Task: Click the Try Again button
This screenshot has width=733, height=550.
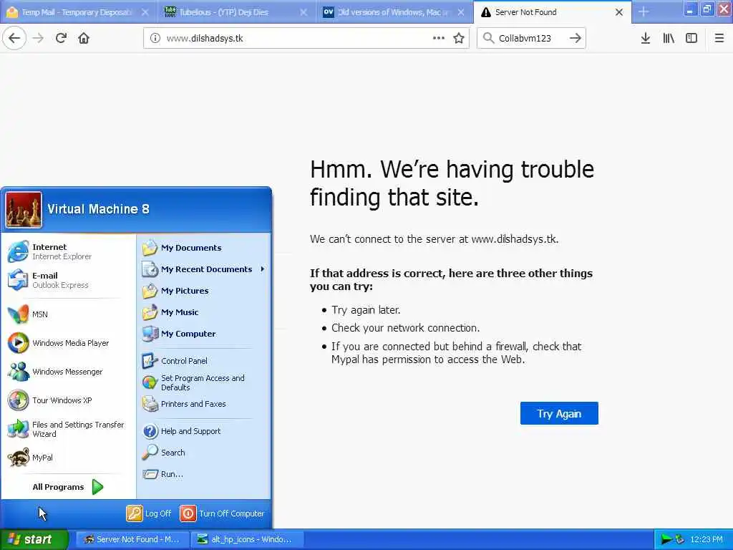Action: [559, 413]
